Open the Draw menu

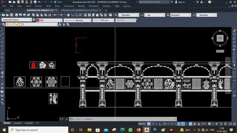[57, 6]
